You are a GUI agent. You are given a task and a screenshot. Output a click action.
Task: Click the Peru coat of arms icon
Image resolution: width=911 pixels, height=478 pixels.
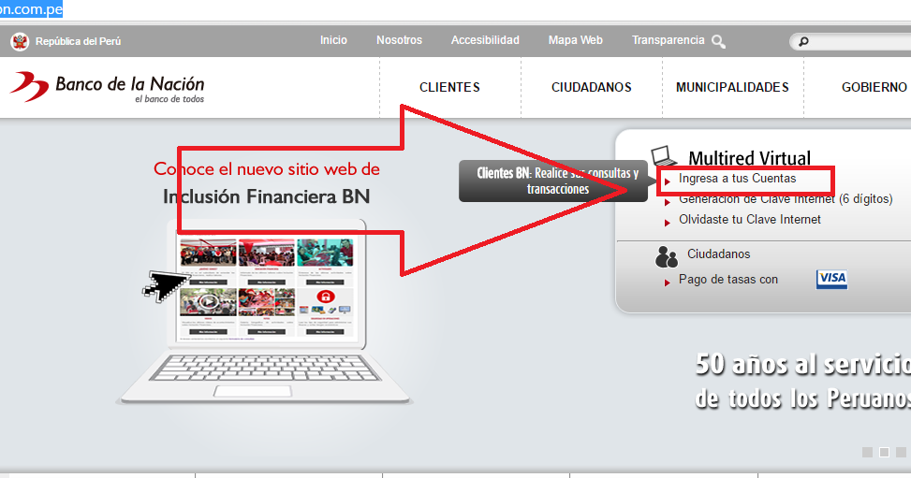click(x=20, y=41)
